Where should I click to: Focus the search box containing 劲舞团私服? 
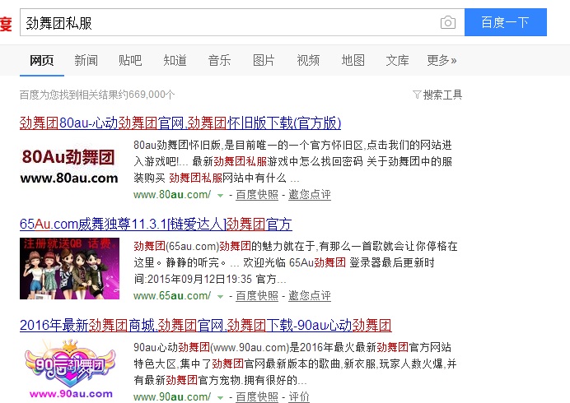242,22
